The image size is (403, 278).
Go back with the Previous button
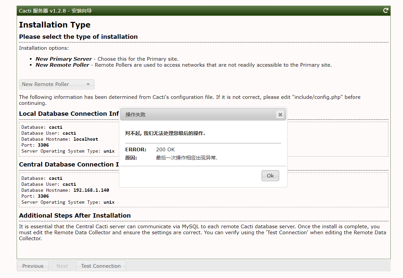33,266
